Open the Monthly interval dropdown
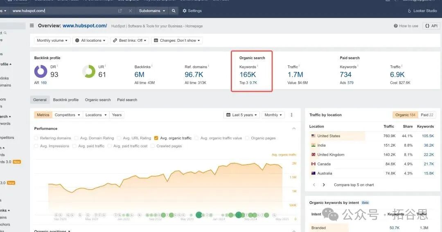 (273, 115)
